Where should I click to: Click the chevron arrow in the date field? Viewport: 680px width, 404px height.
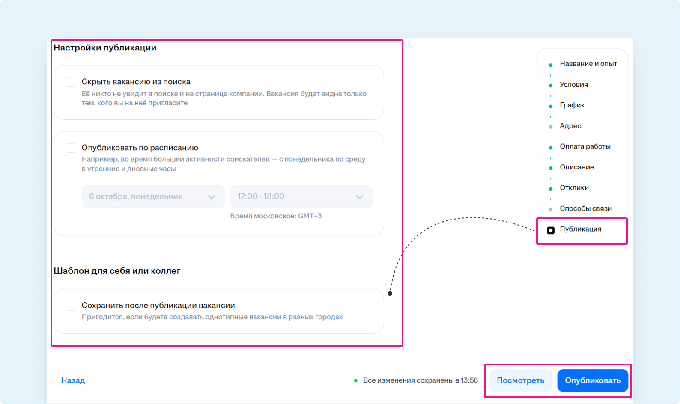pos(211,197)
